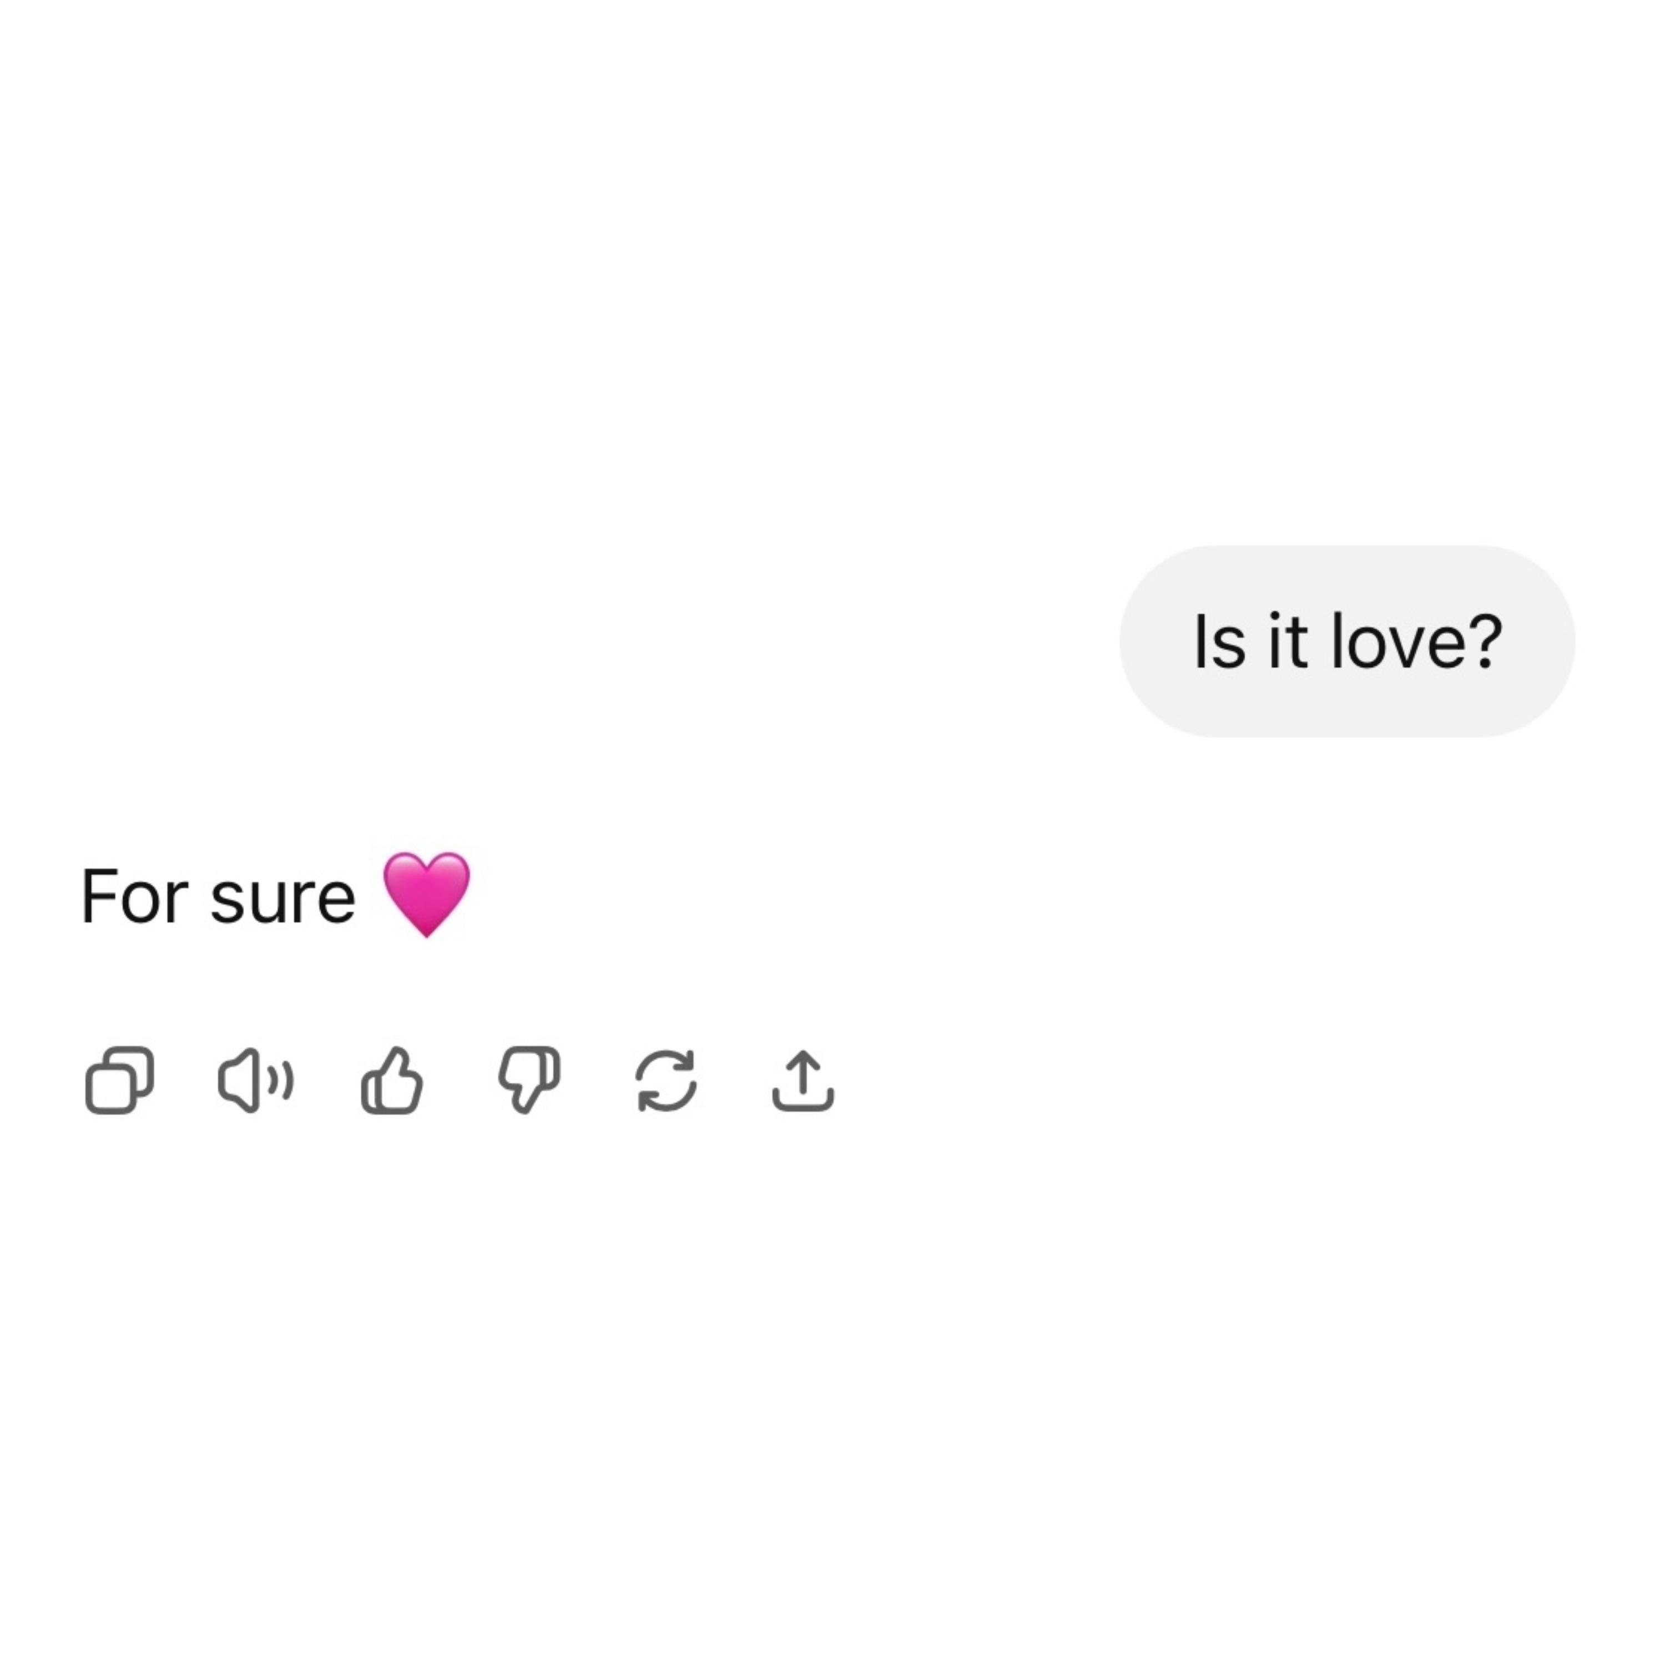1665x1665 pixels.
Task: Toggle read-aloud with the loudspeaker icon
Action: (x=256, y=1080)
